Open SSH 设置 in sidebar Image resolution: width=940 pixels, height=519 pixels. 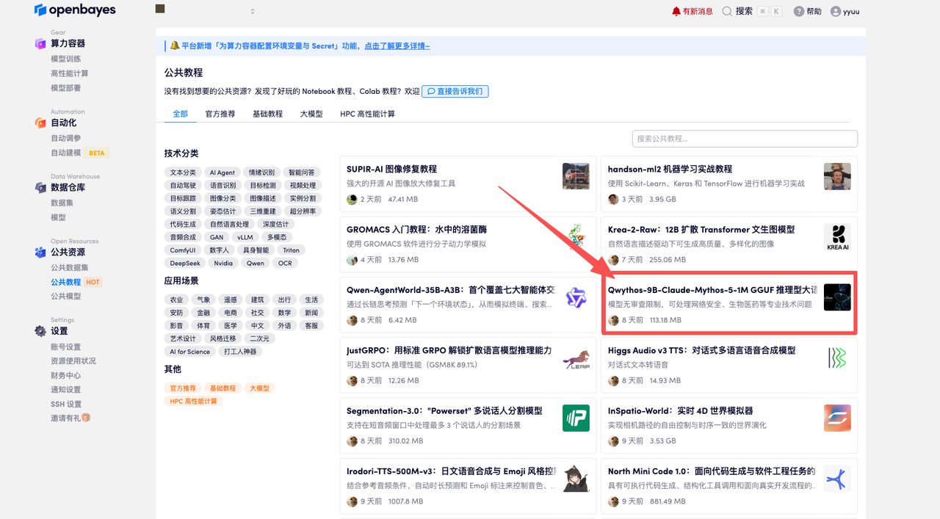coord(66,404)
